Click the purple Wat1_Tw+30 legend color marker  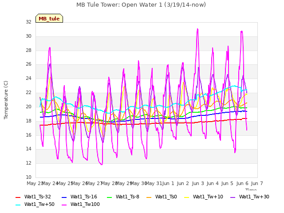click(x=233, y=197)
